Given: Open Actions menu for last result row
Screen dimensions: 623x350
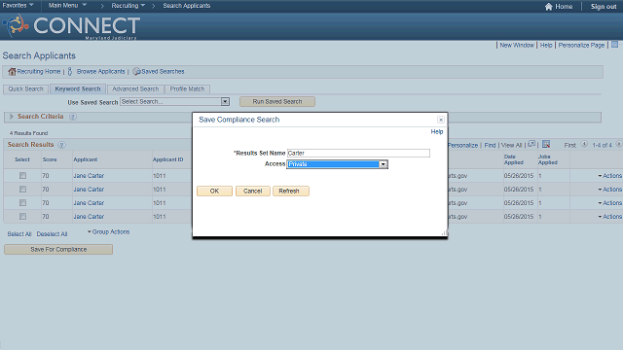Looking at the screenshot, I should pyautogui.click(x=610, y=216).
